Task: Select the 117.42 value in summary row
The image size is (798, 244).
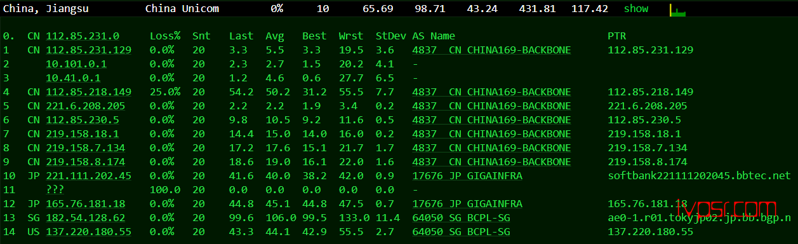Action: pyautogui.click(x=590, y=9)
